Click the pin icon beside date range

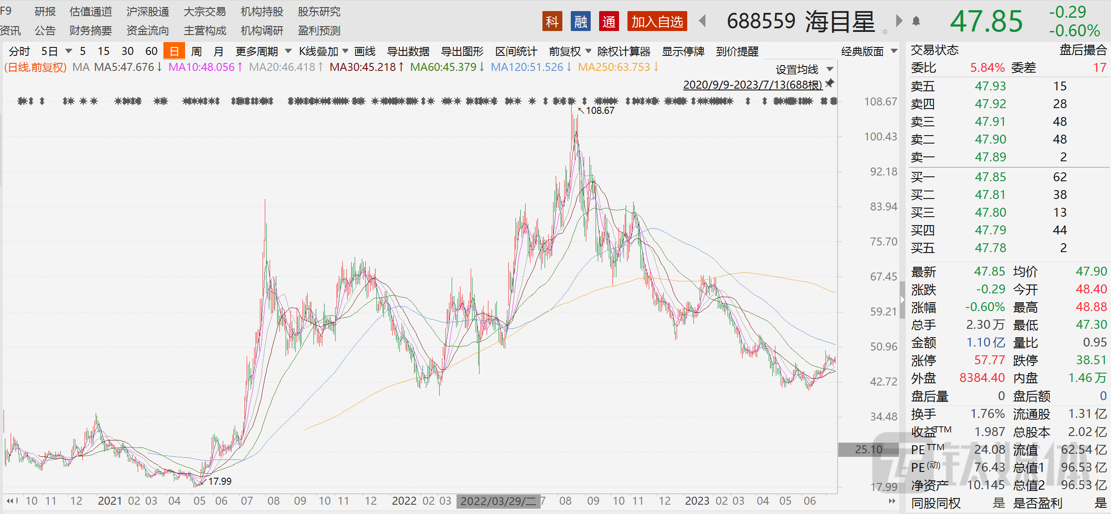[x=830, y=83]
